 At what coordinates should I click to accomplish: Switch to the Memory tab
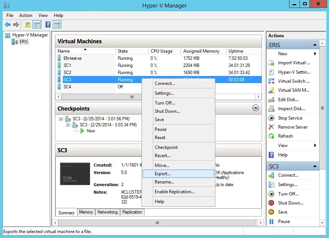point(86,212)
